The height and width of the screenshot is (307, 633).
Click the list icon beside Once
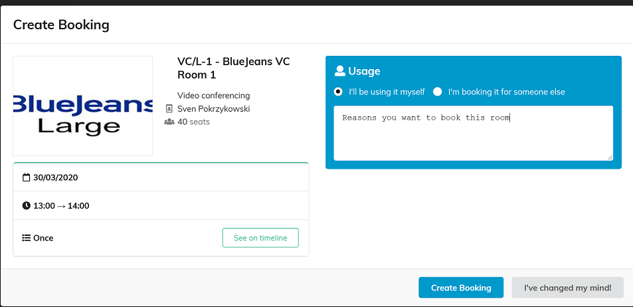coord(27,238)
